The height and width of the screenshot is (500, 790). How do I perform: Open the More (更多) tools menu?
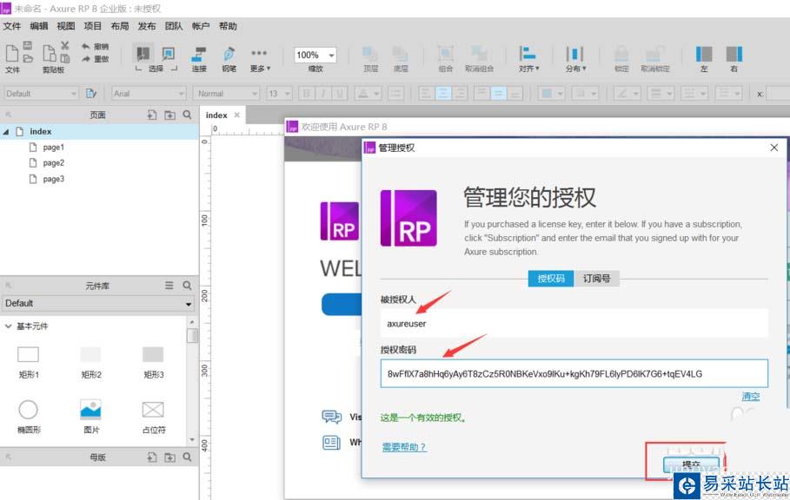[260, 59]
